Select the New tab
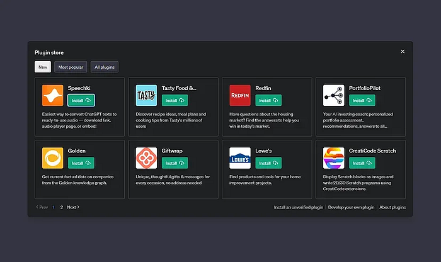 pyautogui.click(x=43, y=67)
